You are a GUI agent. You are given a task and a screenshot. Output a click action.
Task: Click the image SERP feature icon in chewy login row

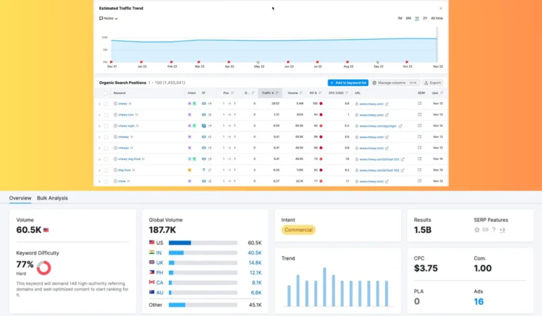[204, 125]
